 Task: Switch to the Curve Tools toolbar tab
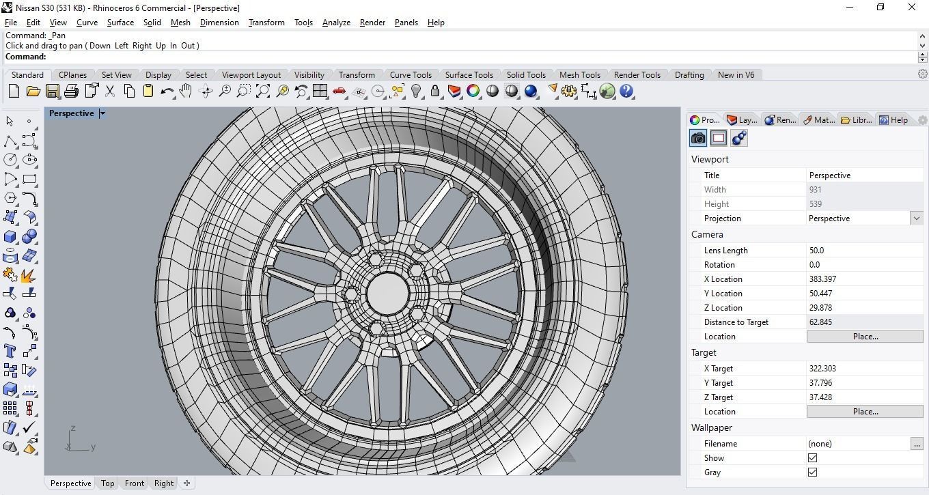coord(411,75)
